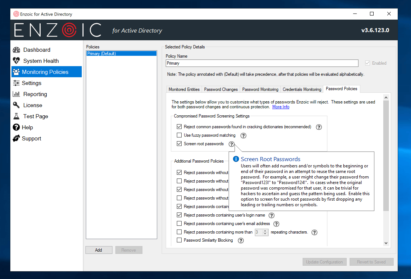Click the Support handshake icon
This screenshot has height=279, width=411.
pyautogui.click(x=16, y=139)
